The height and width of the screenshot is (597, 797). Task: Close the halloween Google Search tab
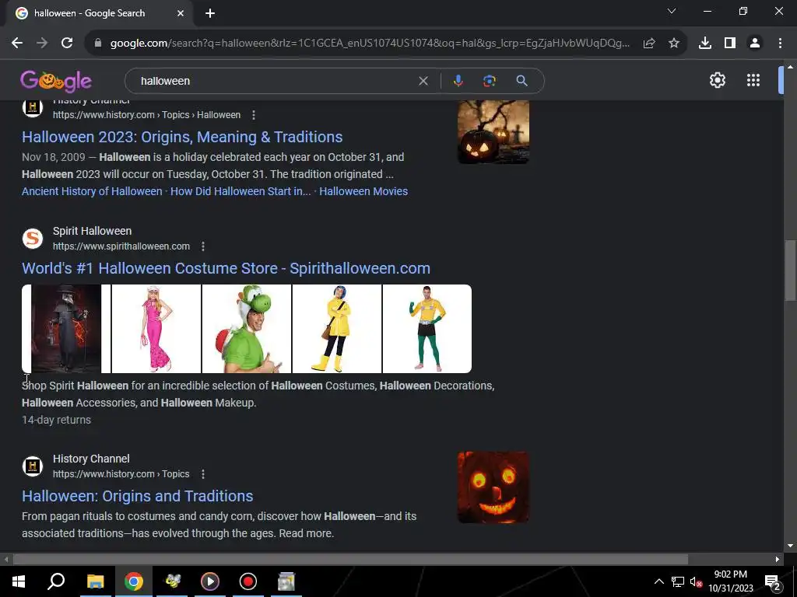pyautogui.click(x=181, y=13)
